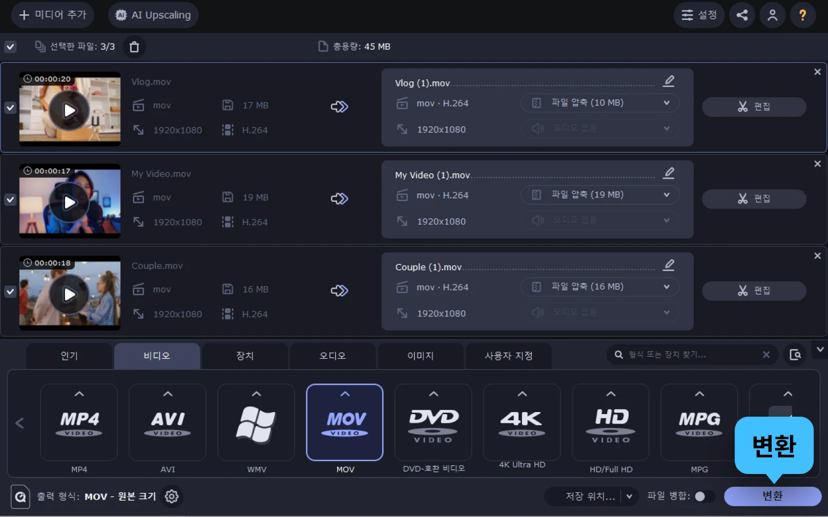Image resolution: width=828 pixels, height=517 pixels.
Task: Click rename pencil for Couple (1).mov
Action: [x=669, y=265]
